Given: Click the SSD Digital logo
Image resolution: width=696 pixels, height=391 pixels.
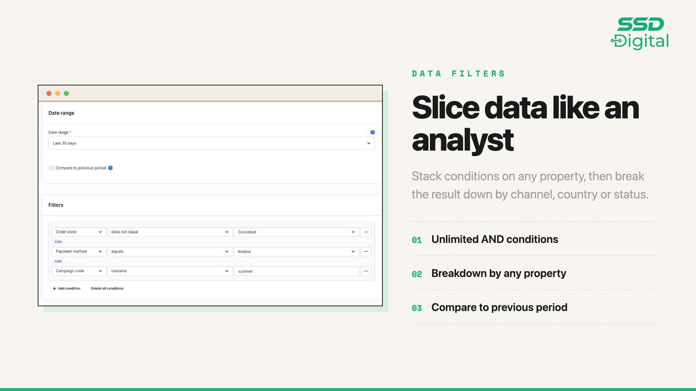Looking at the screenshot, I should [x=640, y=33].
